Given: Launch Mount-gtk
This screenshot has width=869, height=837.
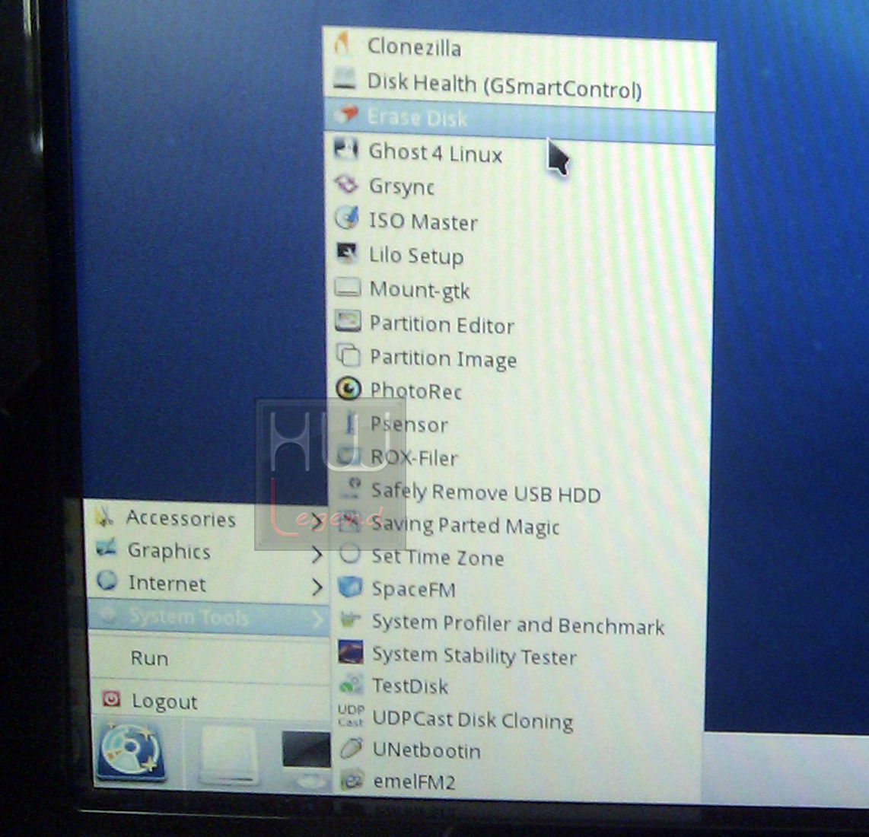Looking at the screenshot, I should coord(519,291).
